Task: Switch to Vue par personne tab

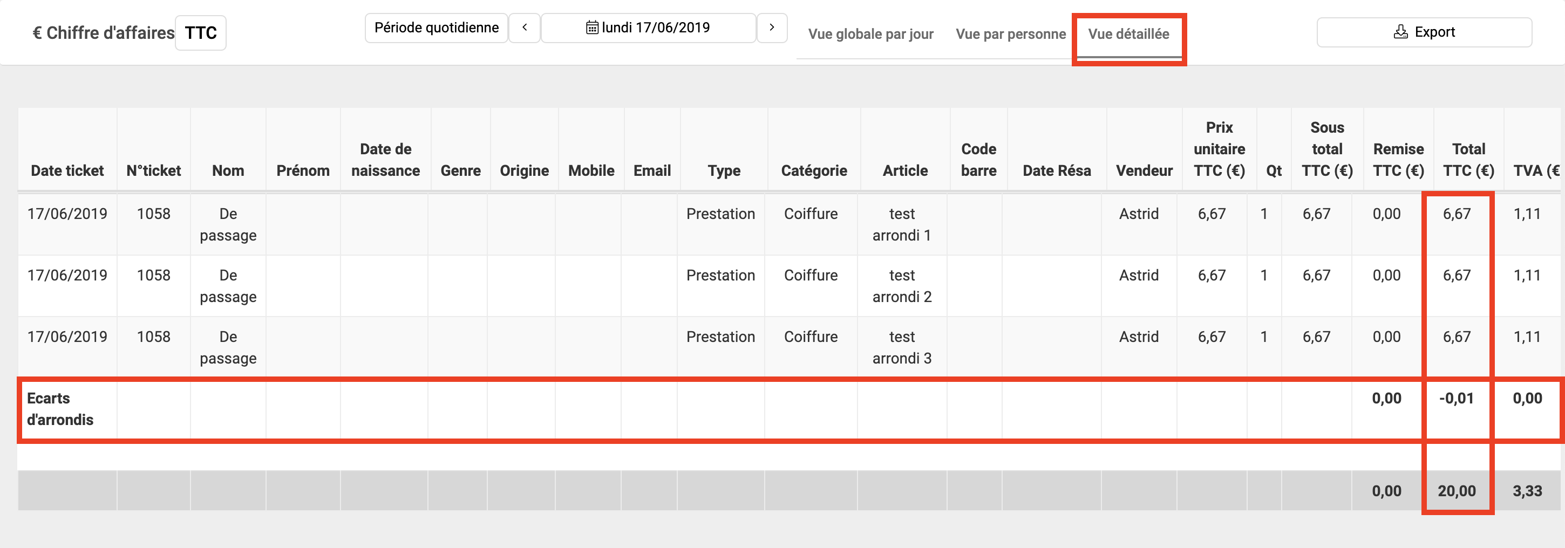Action: pyautogui.click(x=1011, y=34)
